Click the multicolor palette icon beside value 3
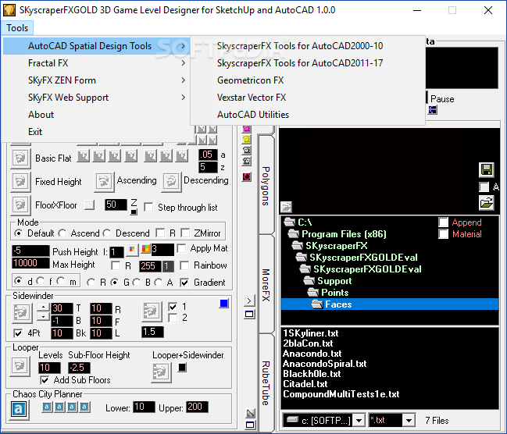Screen dimensions: 507x434 [146, 249]
